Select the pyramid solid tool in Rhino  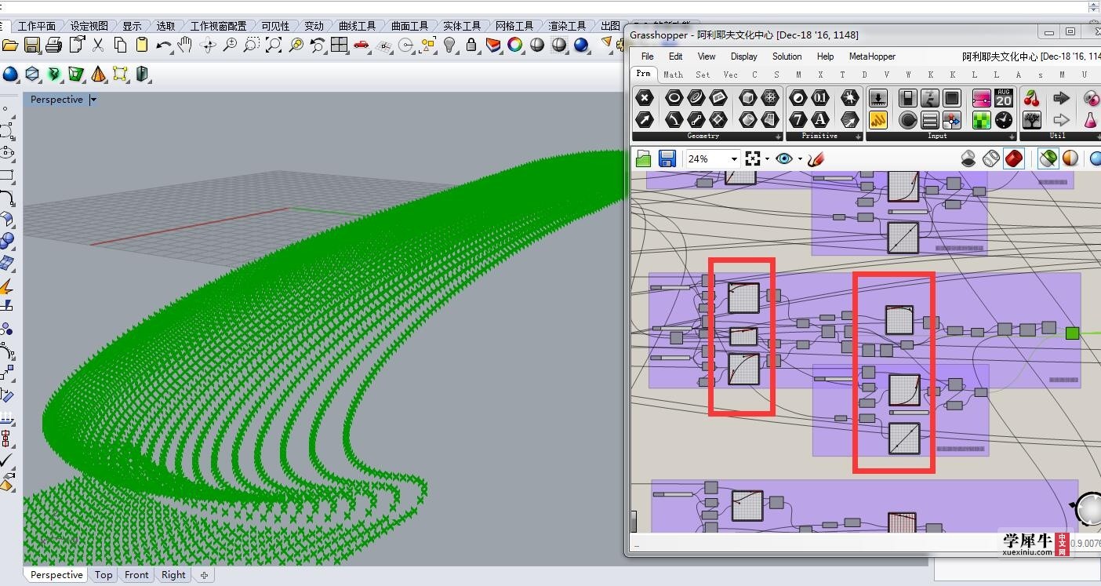point(98,75)
